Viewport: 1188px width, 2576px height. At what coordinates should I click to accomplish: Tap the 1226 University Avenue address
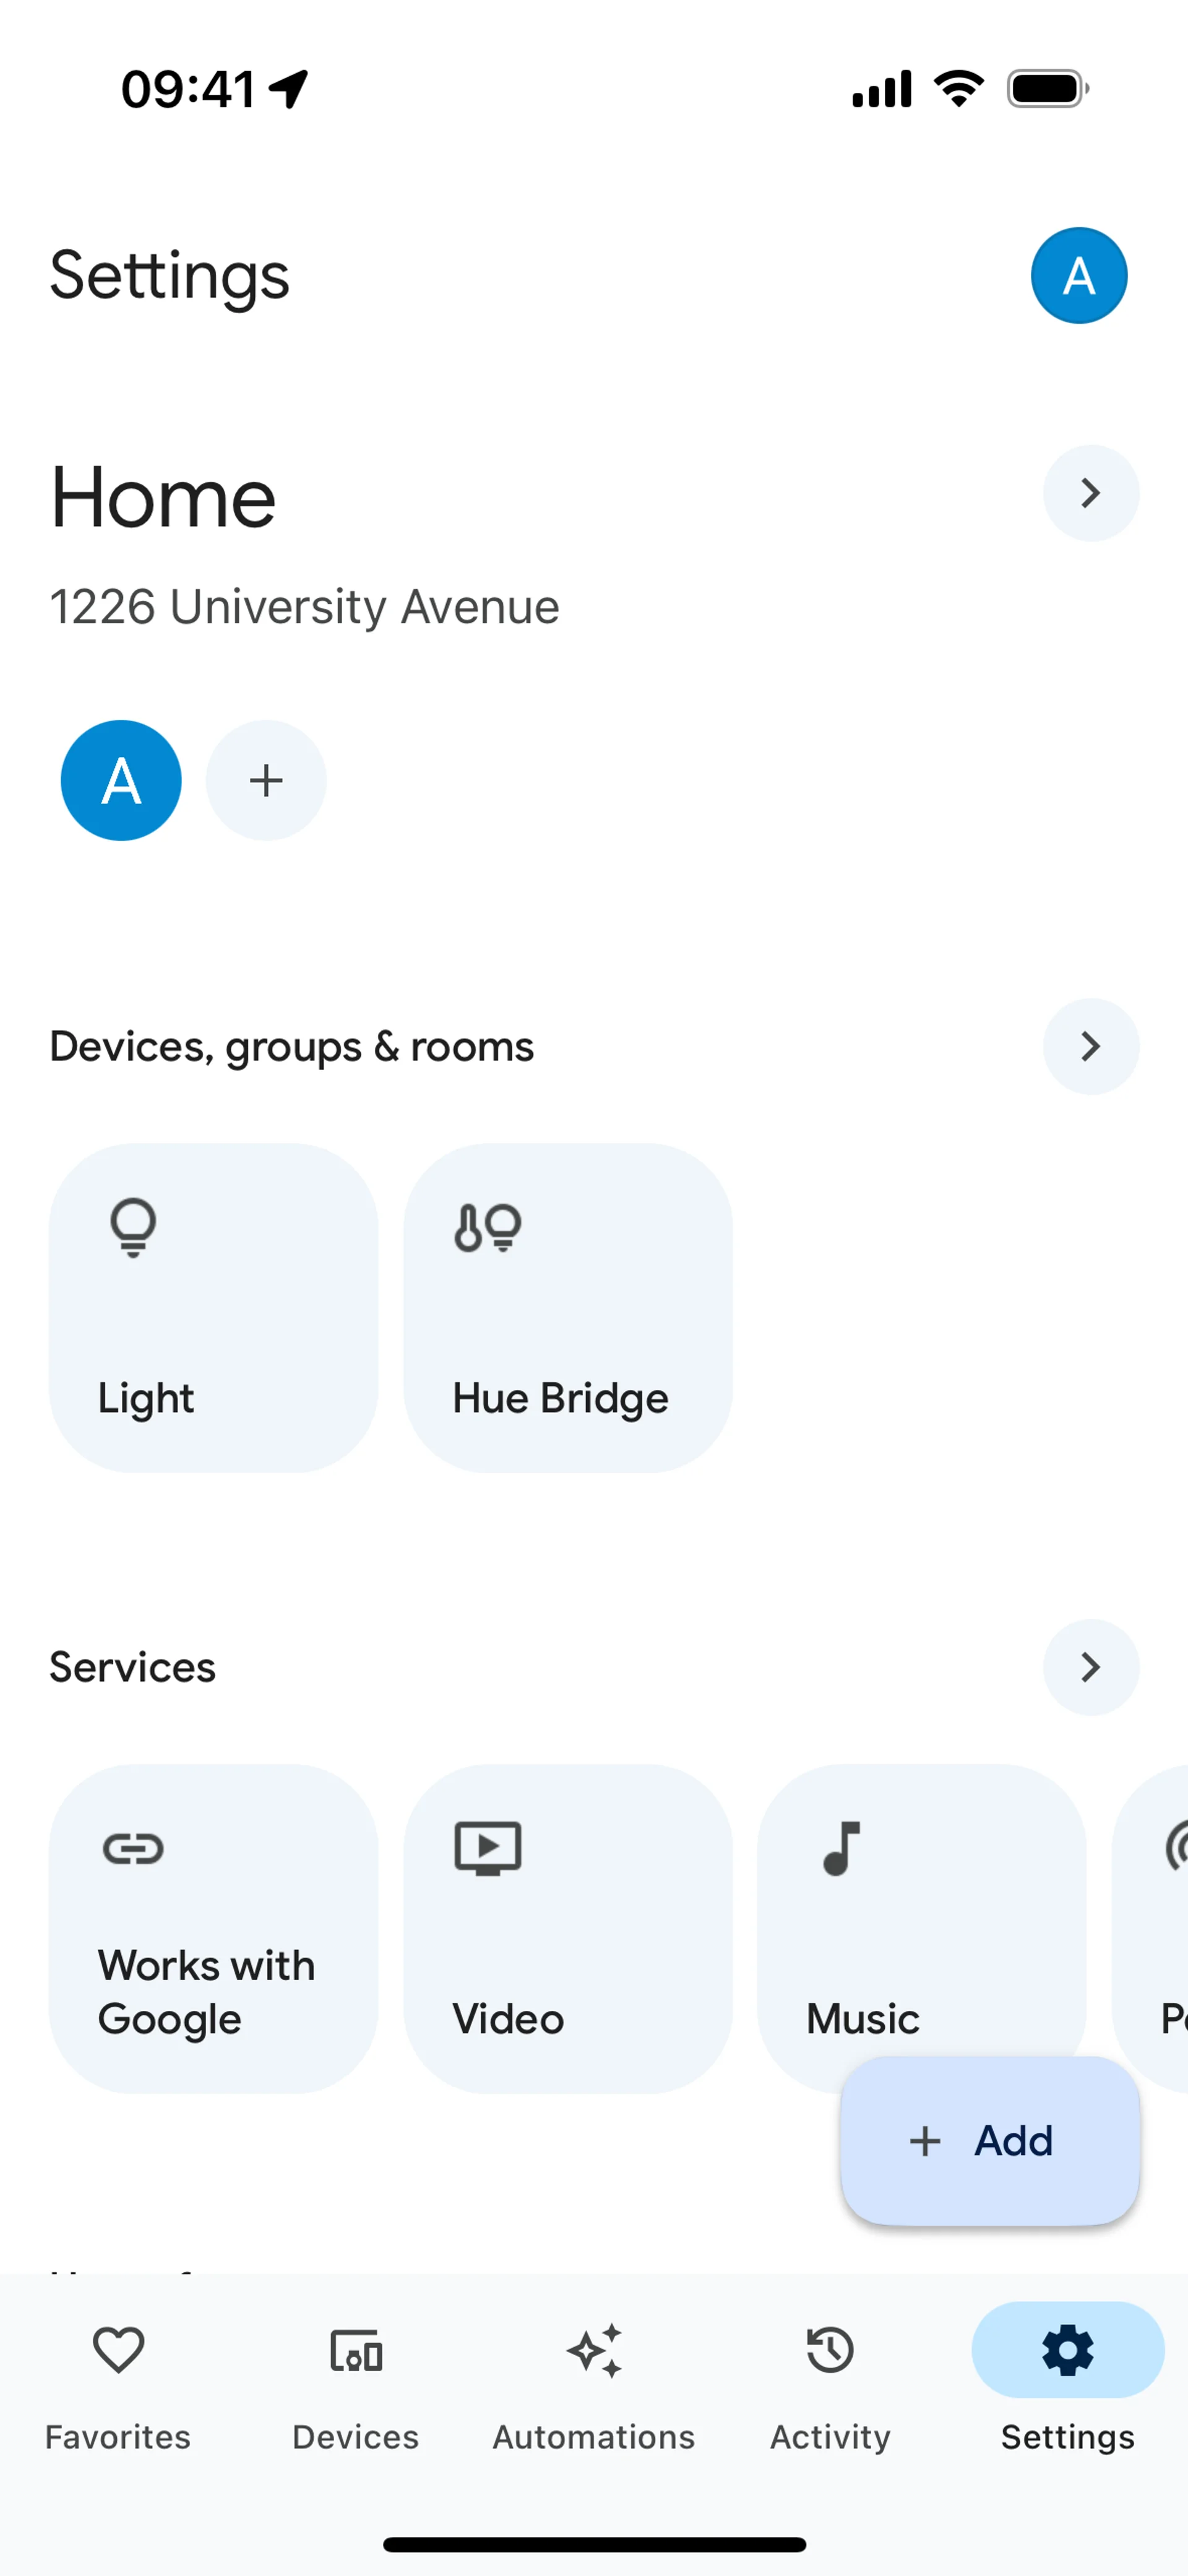(x=304, y=607)
